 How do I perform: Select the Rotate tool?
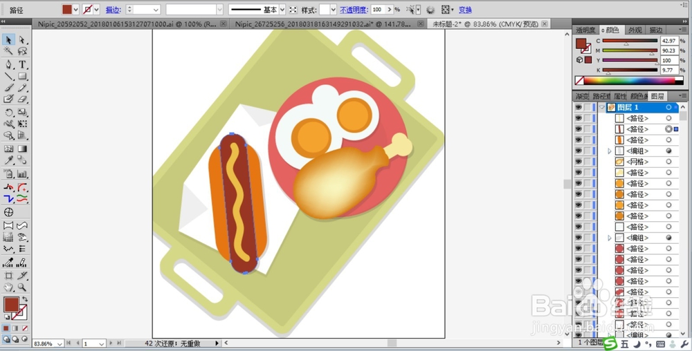8,113
